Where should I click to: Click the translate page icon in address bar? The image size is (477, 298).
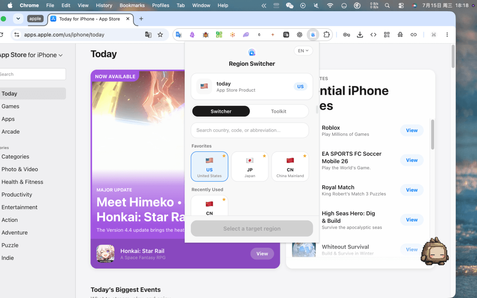[148, 35]
